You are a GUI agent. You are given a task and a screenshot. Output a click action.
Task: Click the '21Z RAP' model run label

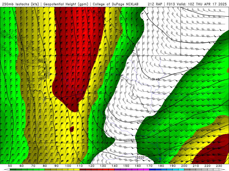(x=155, y=4)
